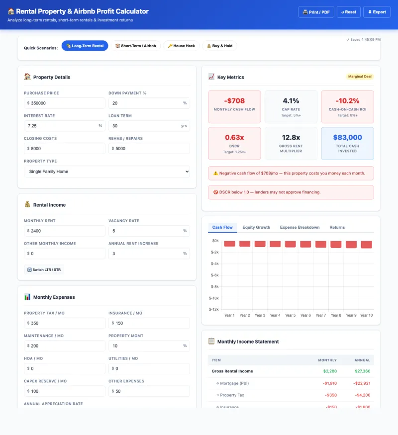Viewport: 398px width, 435px height.
Task: Select the Total Cash Invested card
Action: (x=347, y=143)
